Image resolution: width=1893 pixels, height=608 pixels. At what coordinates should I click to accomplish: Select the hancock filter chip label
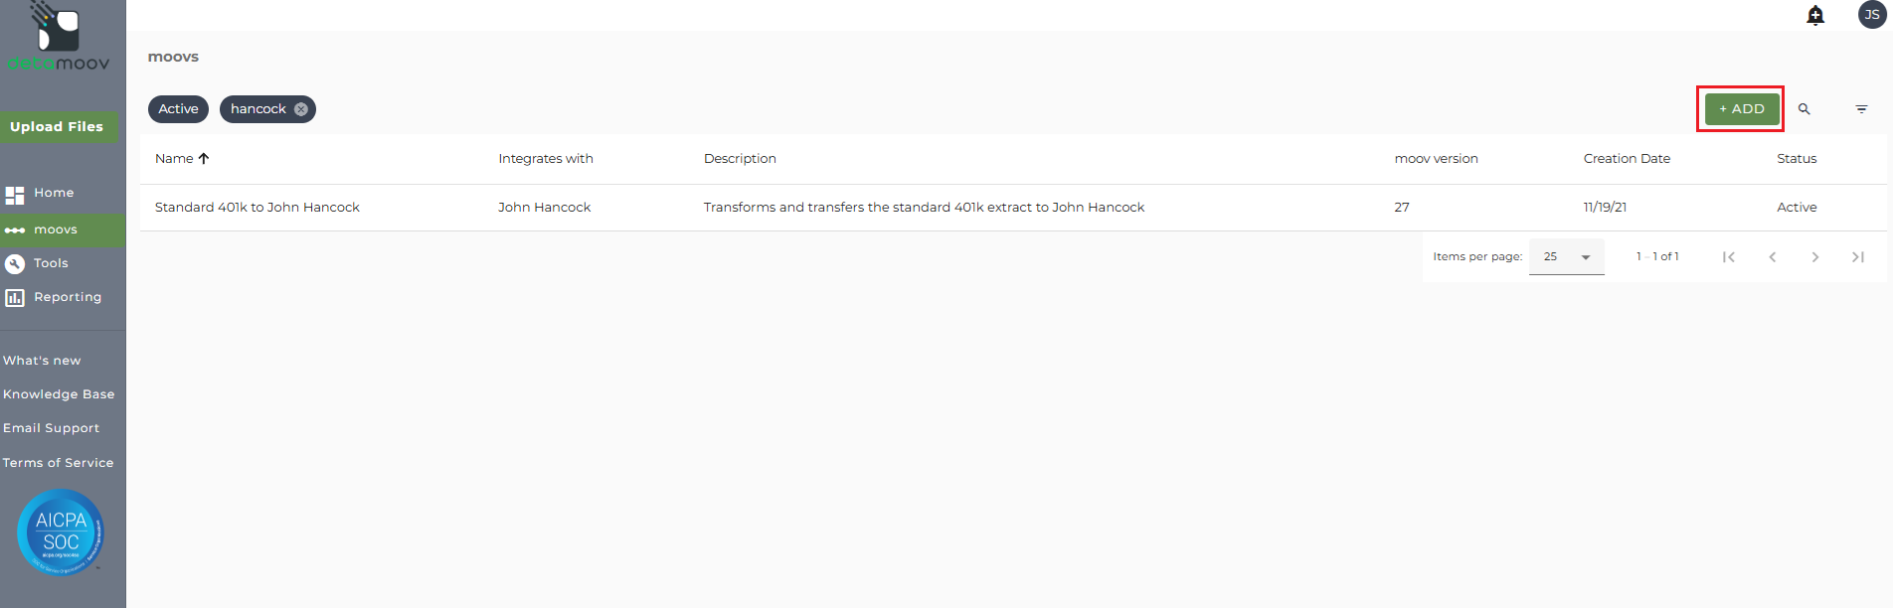[258, 109]
